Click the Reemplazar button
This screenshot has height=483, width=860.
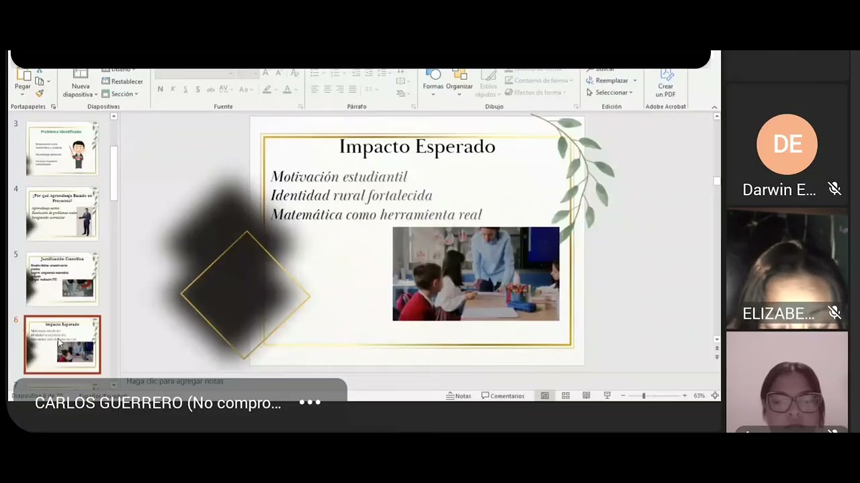pyautogui.click(x=611, y=80)
